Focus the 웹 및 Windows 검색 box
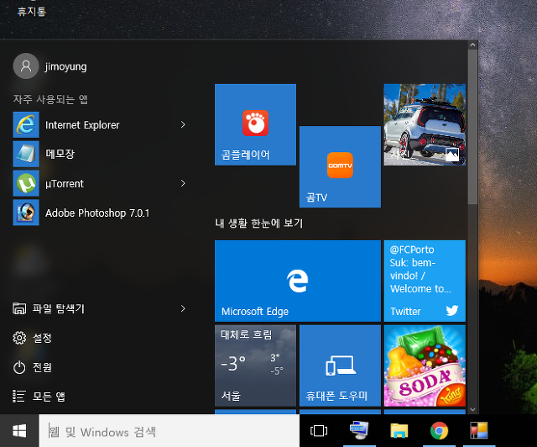The width and height of the screenshot is (537, 447). pos(169,431)
